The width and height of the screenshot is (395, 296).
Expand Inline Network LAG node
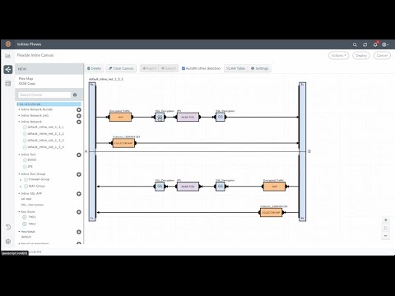coord(20,115)
